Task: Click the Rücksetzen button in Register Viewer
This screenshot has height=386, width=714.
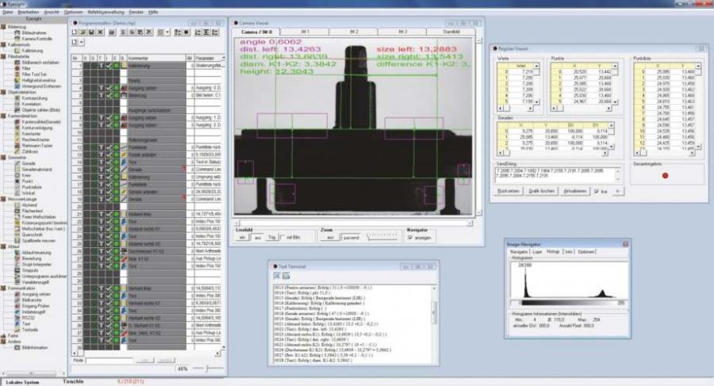Action: [x=509, y=191]
